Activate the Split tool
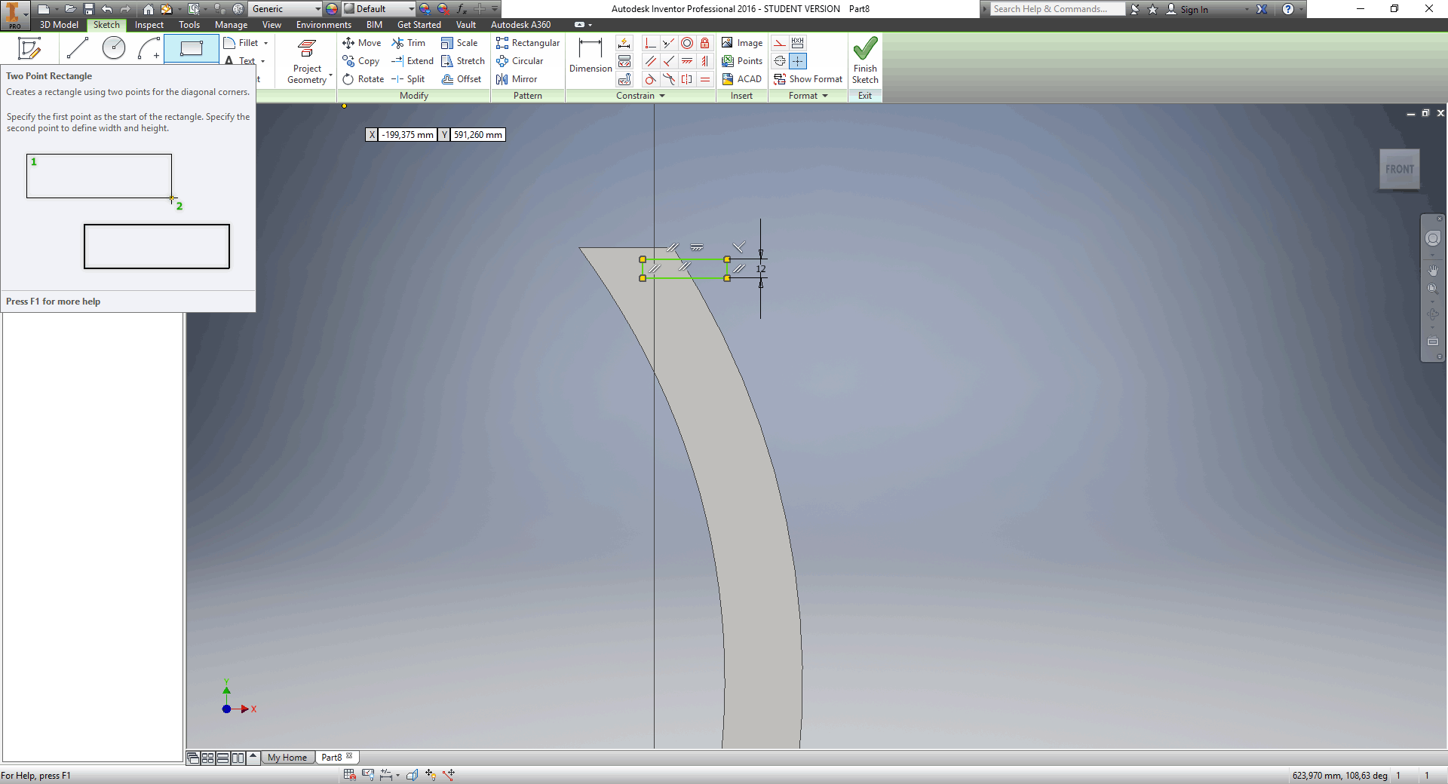The width and height of the screenshot is (1448, 784). [408, 79]
